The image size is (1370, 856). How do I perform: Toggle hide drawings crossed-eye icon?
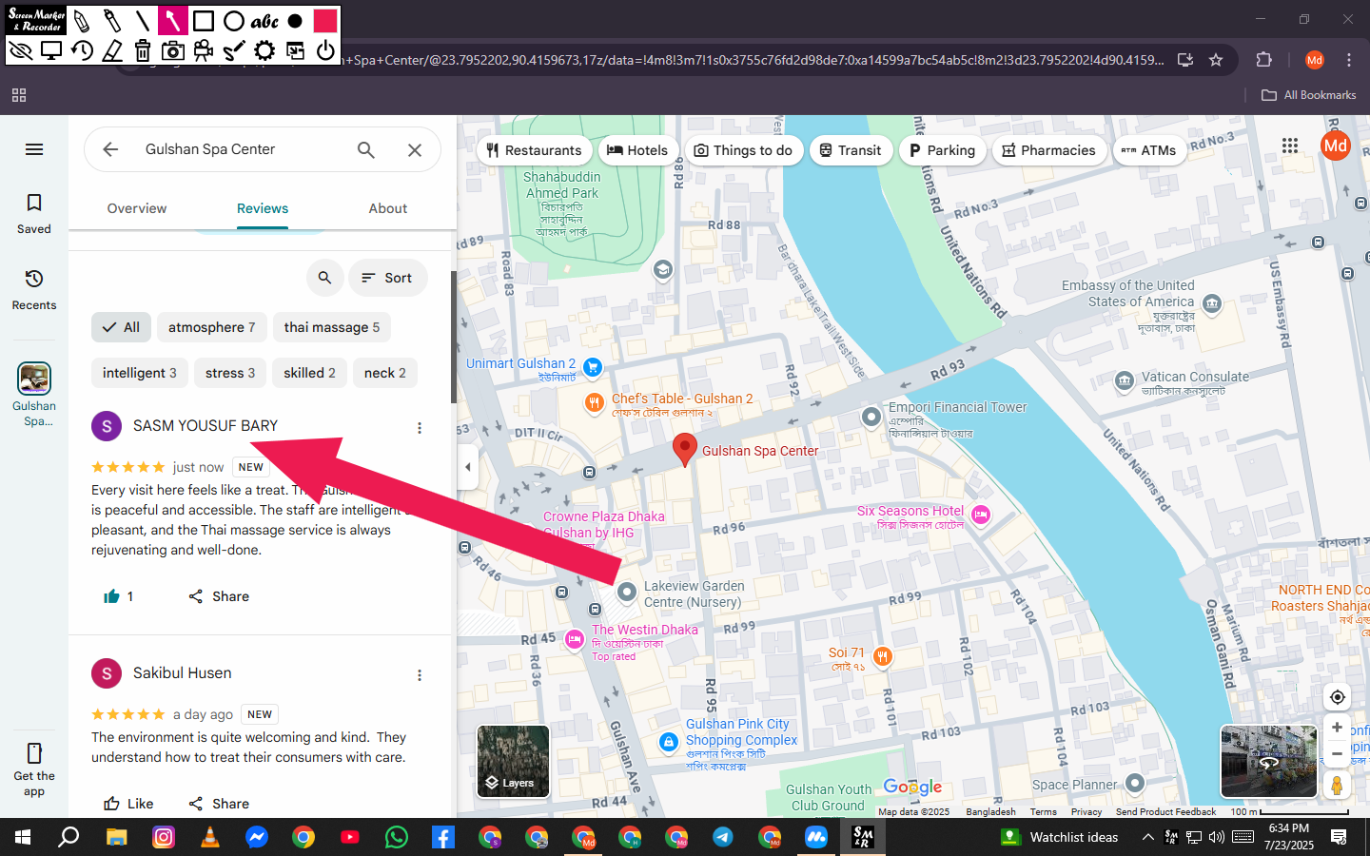[x=21, y=50]
